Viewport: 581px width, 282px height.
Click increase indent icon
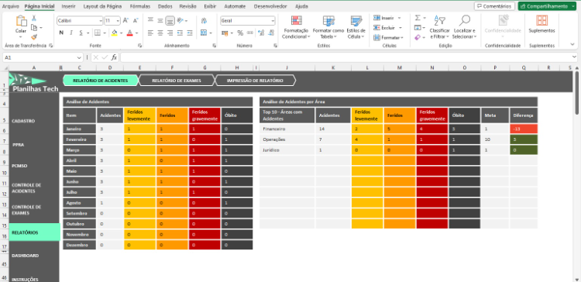190,33
